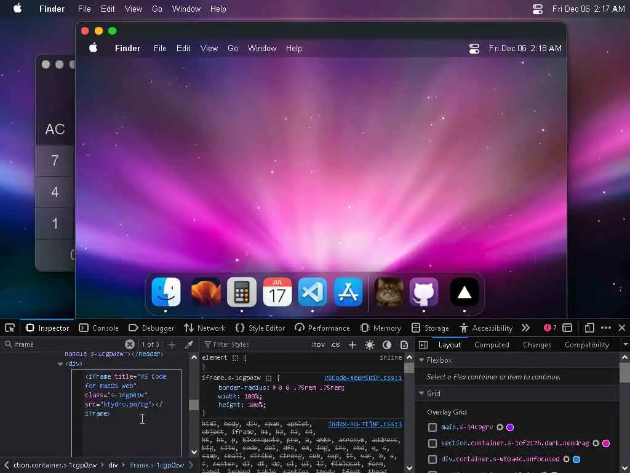Image resolution: width=630 pixels, height=473 pixels.
Task: Open the Calendar icon showing JUL 17
Action: (x=277, y=292)
